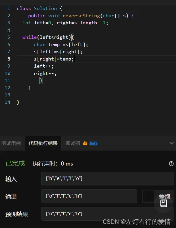Click the highlighted opening brace after while condition

pyautogui.click(x=73, y=37)
